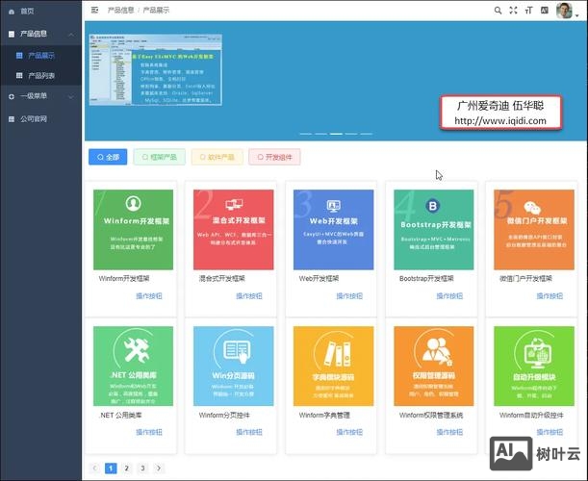The image size is (588, 481).
Task: Open the orange 微信门户开发框架 product image
Action: (534, 230)
